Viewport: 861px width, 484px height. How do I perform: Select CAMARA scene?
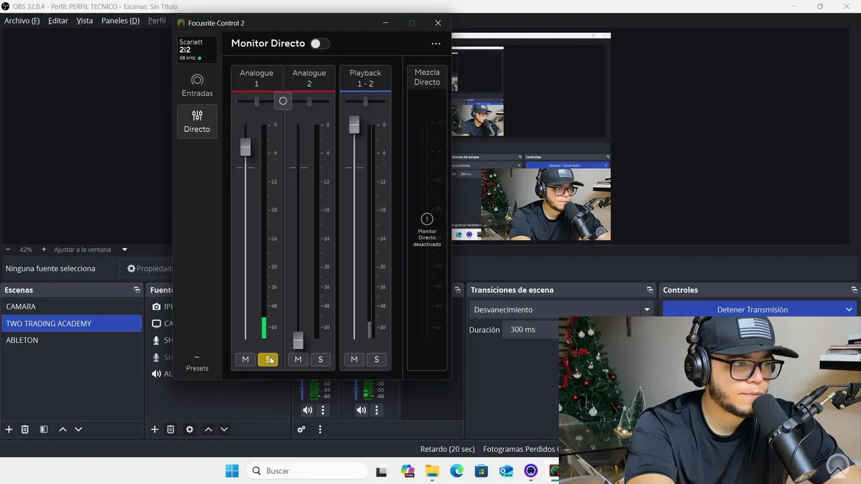71,307
